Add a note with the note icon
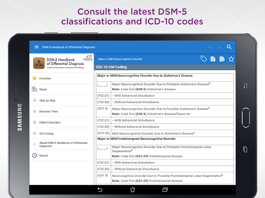This screenshot has height=198, width=265. (x=213, y=59)
